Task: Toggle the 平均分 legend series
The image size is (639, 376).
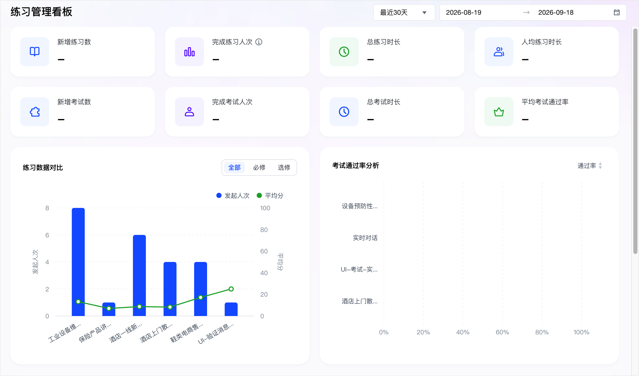Action: click(270, 195)
